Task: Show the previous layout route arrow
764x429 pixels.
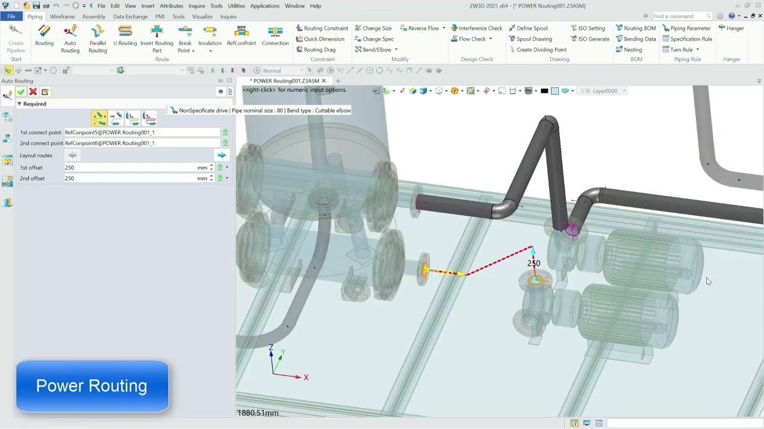Action: pos(72,156)
